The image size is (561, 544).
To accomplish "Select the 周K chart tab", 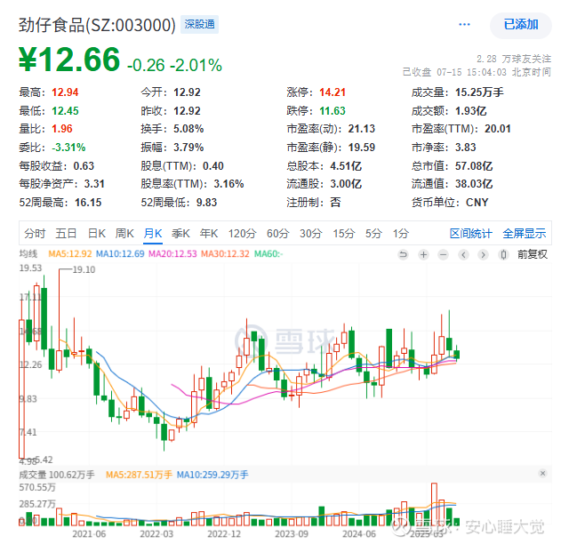I will (x=124, y=234).
